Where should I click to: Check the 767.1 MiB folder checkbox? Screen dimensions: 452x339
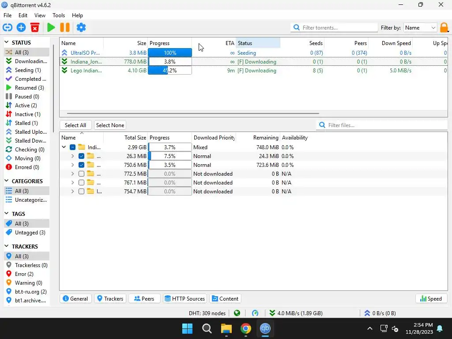[x=81, y=183]
